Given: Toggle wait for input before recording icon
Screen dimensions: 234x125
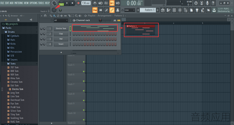Looking at the screenshot, I should (x=100, y=3).
